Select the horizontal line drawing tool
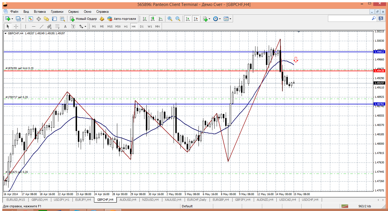Image resolution: width=388 pixels, height=211 pixels. pyautogui.click(x=34, y=26)
